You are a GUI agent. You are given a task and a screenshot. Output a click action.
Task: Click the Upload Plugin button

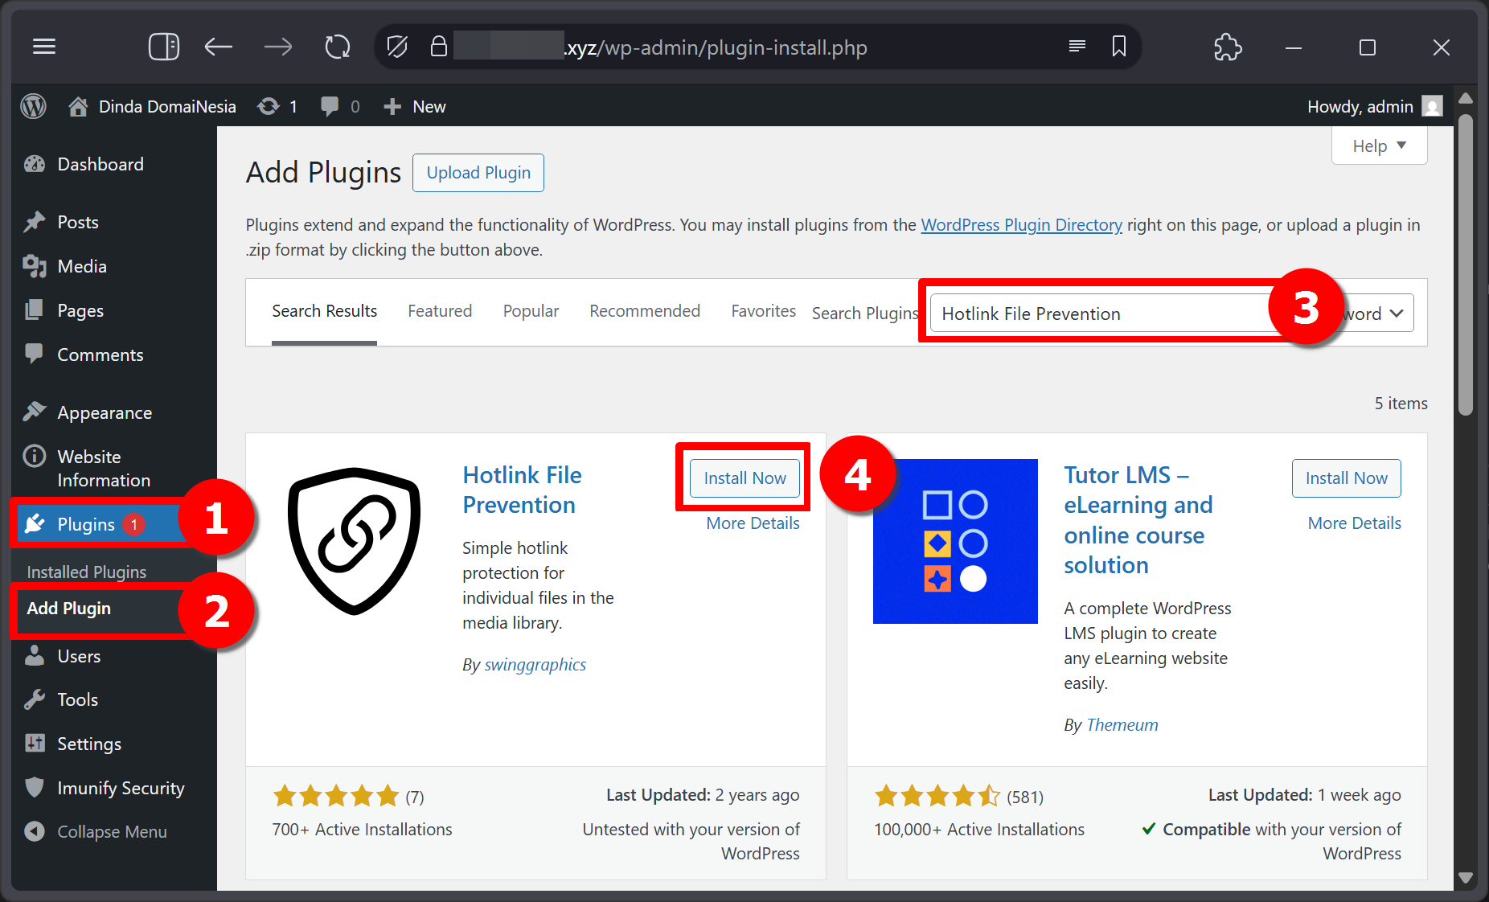click(478, 173)
